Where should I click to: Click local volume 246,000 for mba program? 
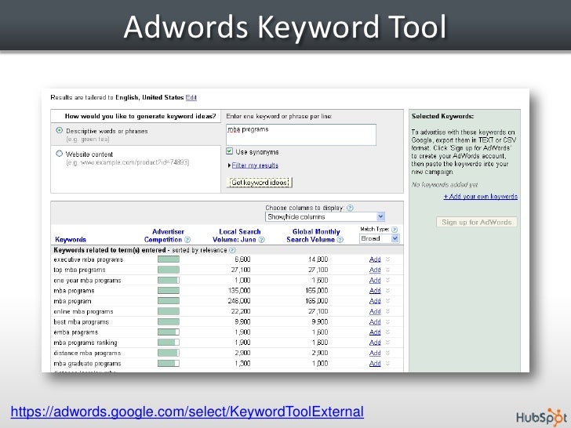pos(239,301)
